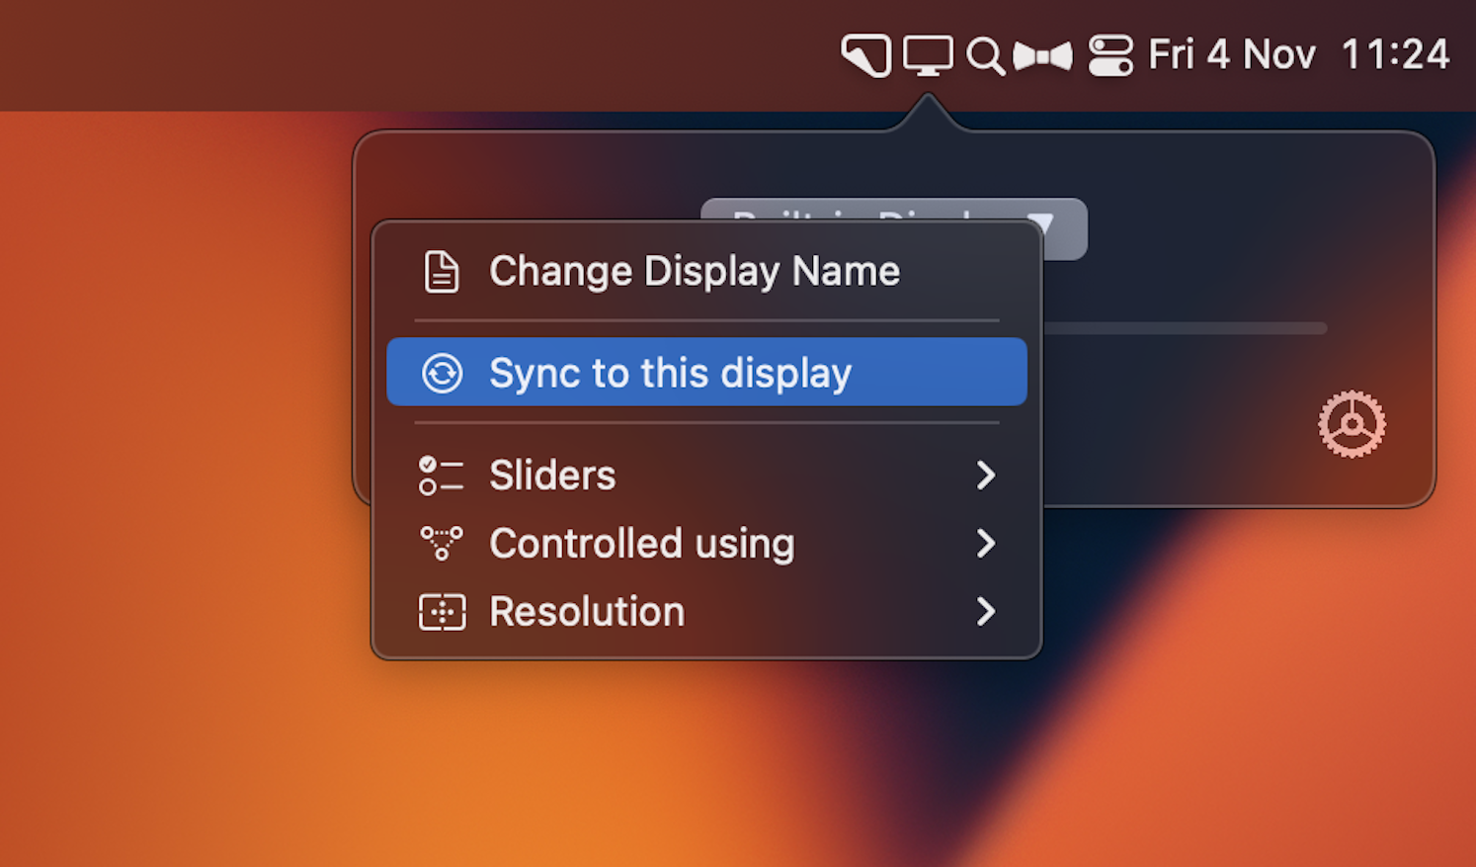The height and width of the screenshot is (867, 1476).
Task: Expand the Sliders submenu arrow
Action: (985, 476)
